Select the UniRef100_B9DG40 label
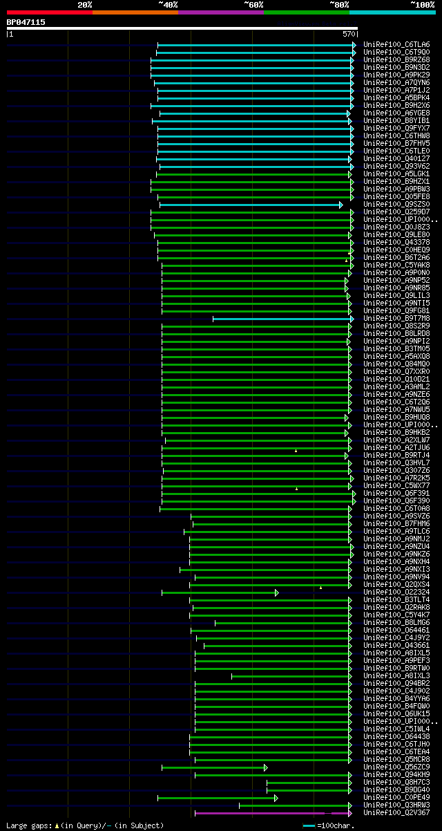 [396, 790]
